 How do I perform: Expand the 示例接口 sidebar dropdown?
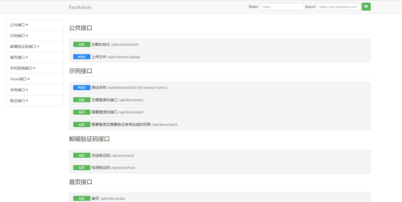[19, 36]
